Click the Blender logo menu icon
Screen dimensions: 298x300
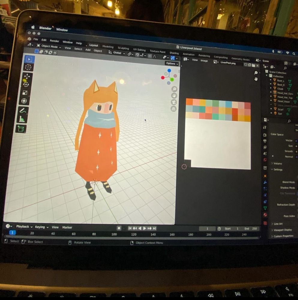[29, 39]
